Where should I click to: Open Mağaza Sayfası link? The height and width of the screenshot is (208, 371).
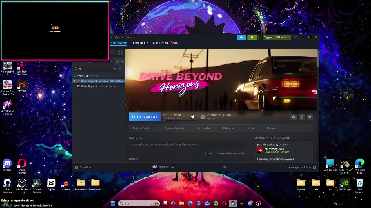(142, 128)
